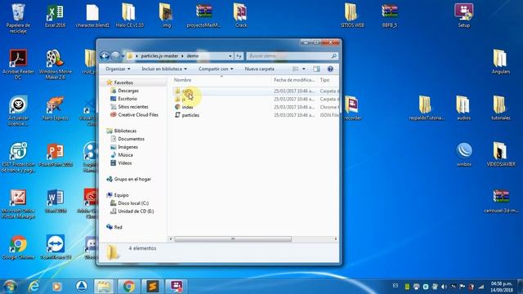Open Sublime Text from the taskbar

tap(153, 287)
